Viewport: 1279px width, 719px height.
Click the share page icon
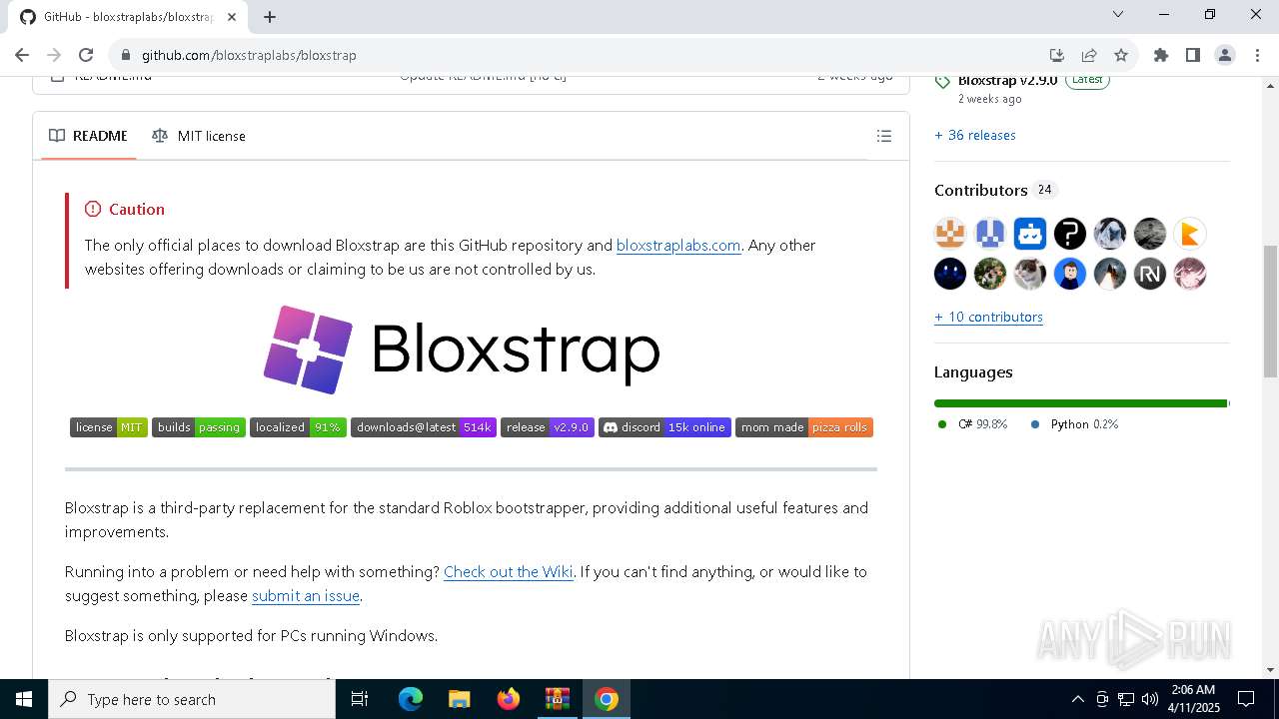click(x=1089, y=55)
